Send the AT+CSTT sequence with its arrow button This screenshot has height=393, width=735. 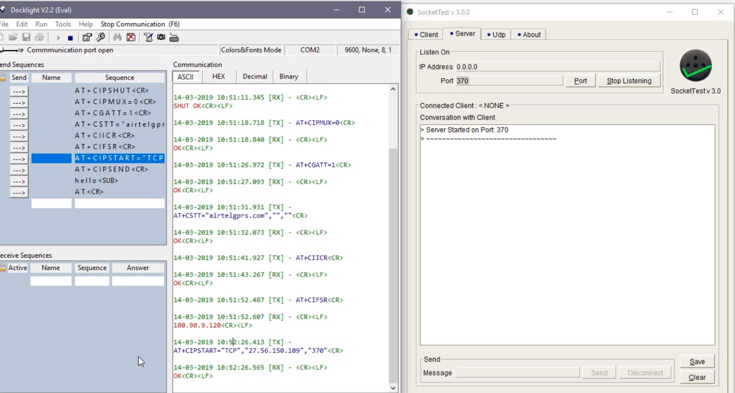(x=19, y=125)
